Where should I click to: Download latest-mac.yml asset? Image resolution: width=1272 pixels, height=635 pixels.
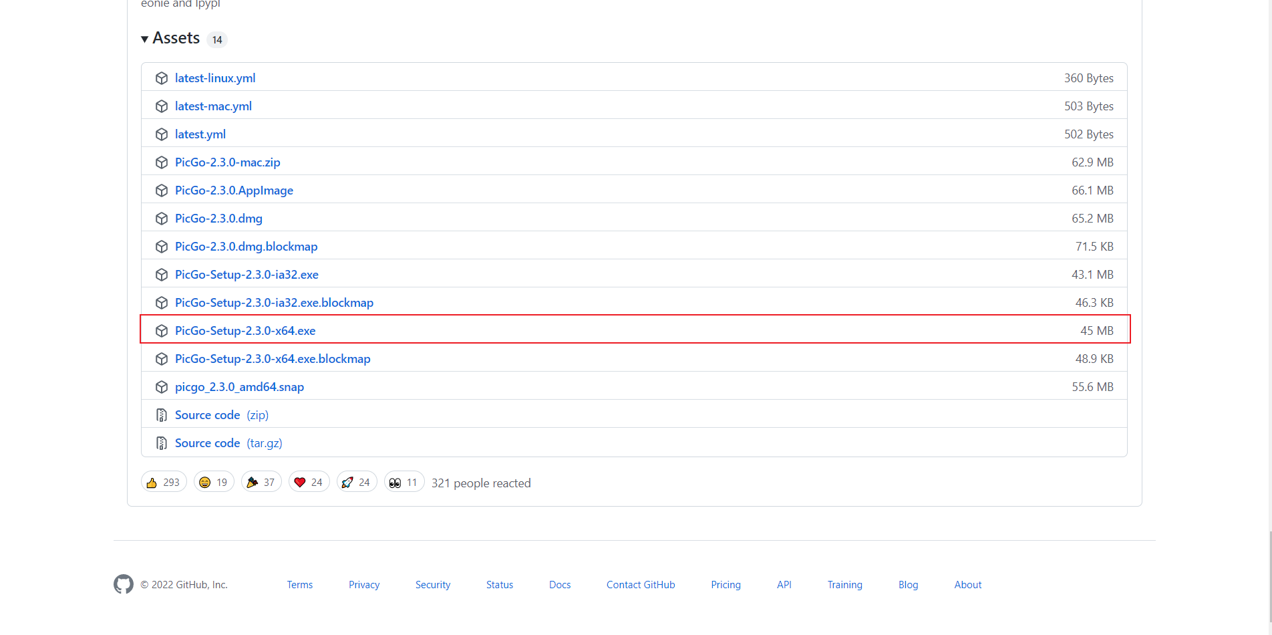213,106
